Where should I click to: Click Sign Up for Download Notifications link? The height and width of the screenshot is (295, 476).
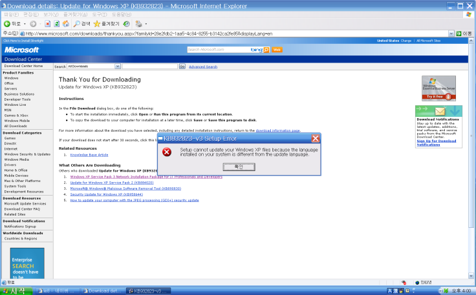click(437, 143)
